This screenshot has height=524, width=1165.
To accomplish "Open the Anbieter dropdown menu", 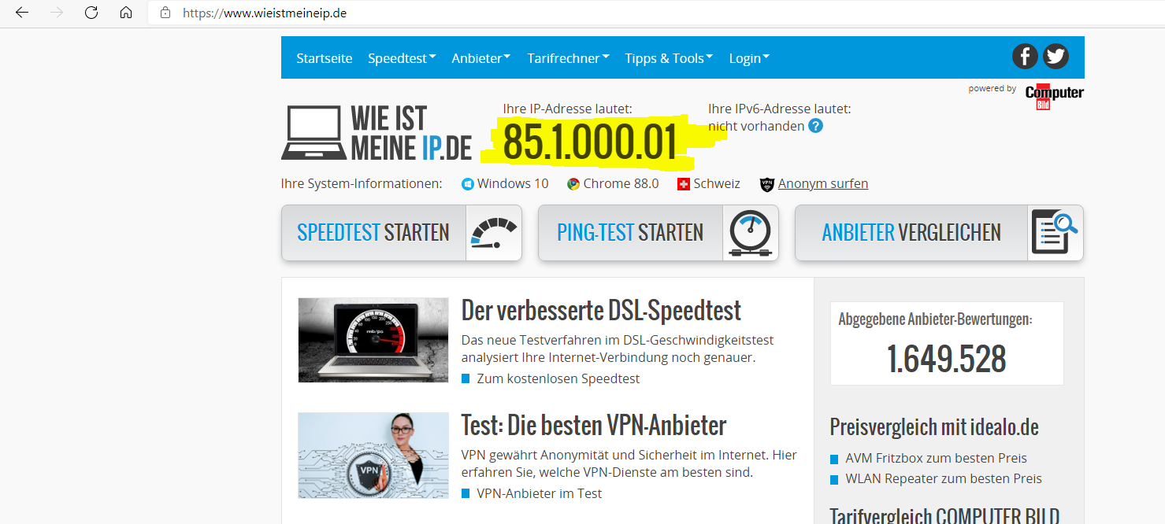I will click(480, 58).
